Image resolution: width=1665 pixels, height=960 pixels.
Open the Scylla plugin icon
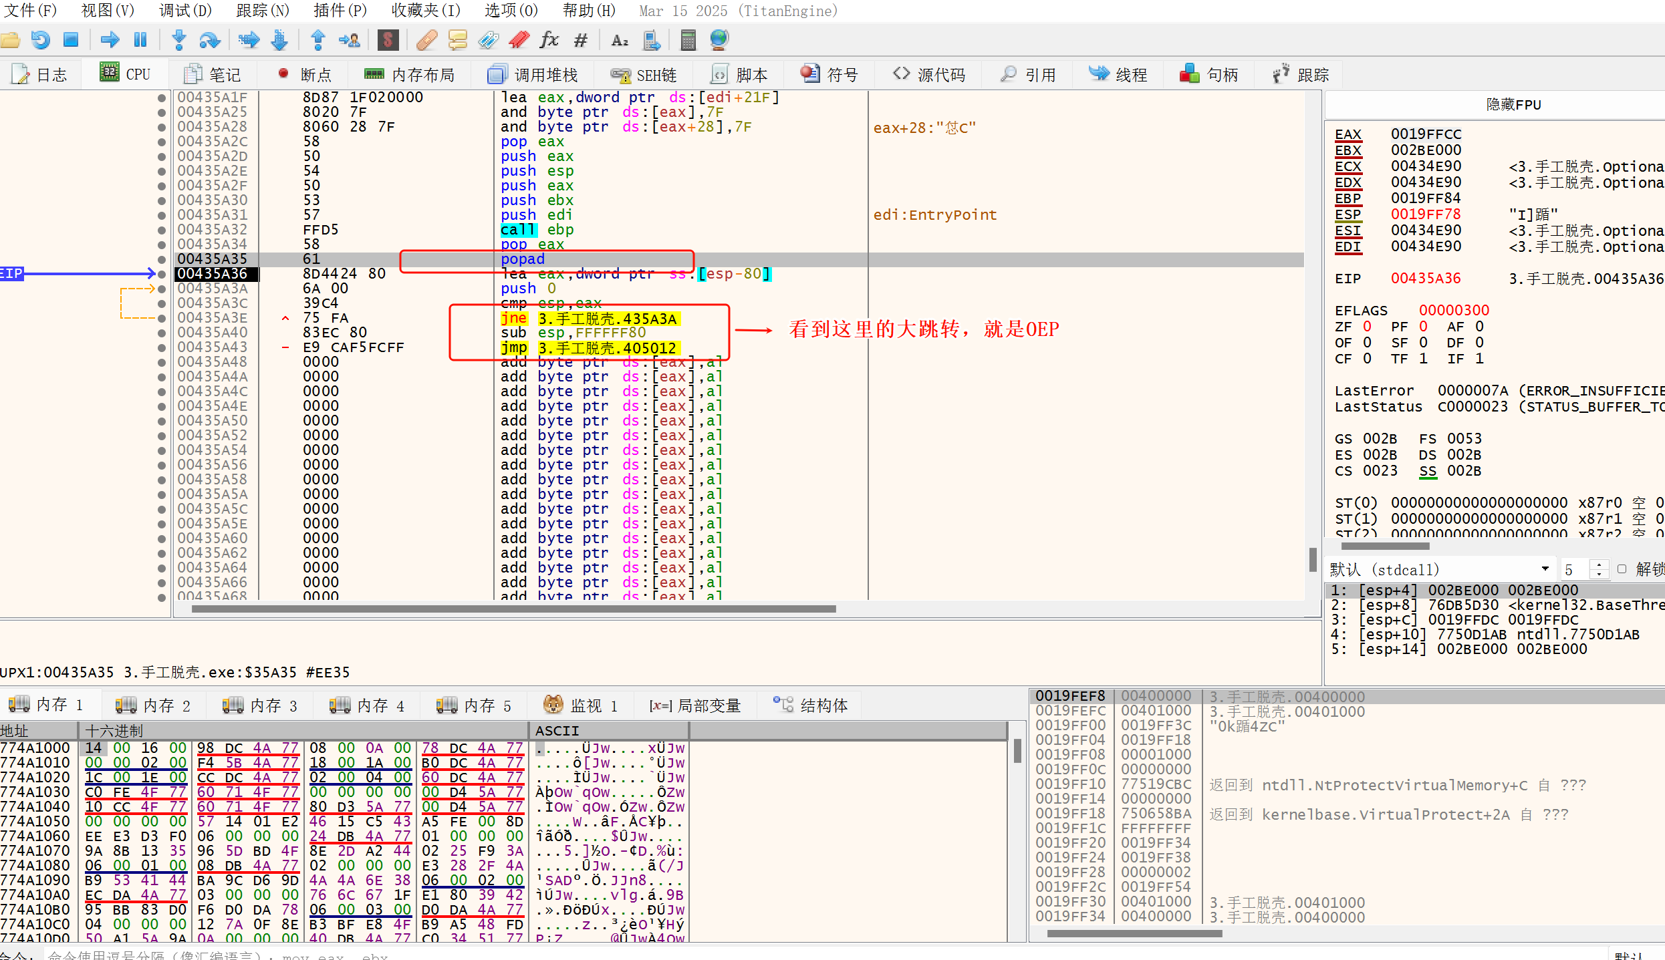(x=388, y=40)
